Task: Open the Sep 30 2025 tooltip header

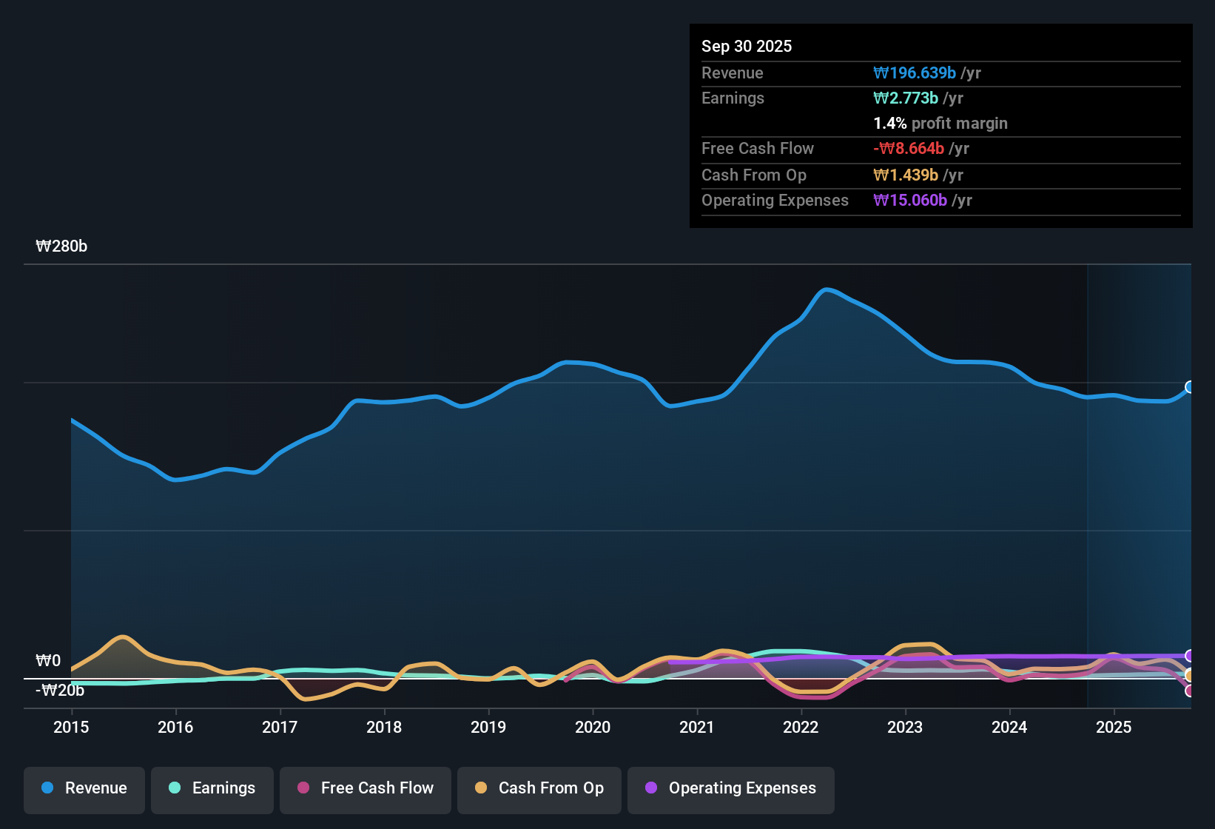Action: 747,46
